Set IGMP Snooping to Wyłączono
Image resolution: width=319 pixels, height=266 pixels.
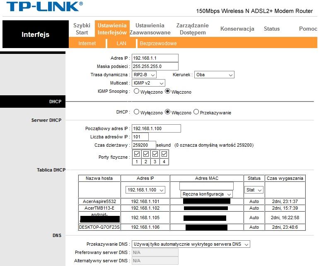click(x=136, y=91)
